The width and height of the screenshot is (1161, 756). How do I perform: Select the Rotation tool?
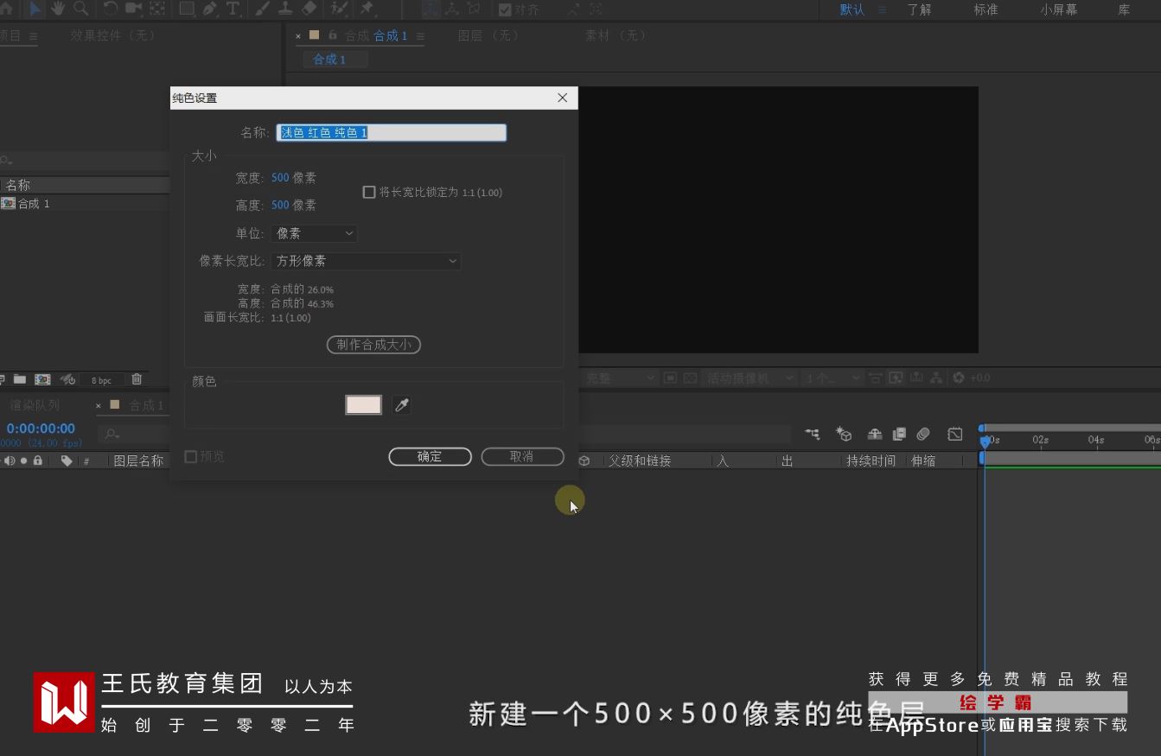click(x=111, y=9)
